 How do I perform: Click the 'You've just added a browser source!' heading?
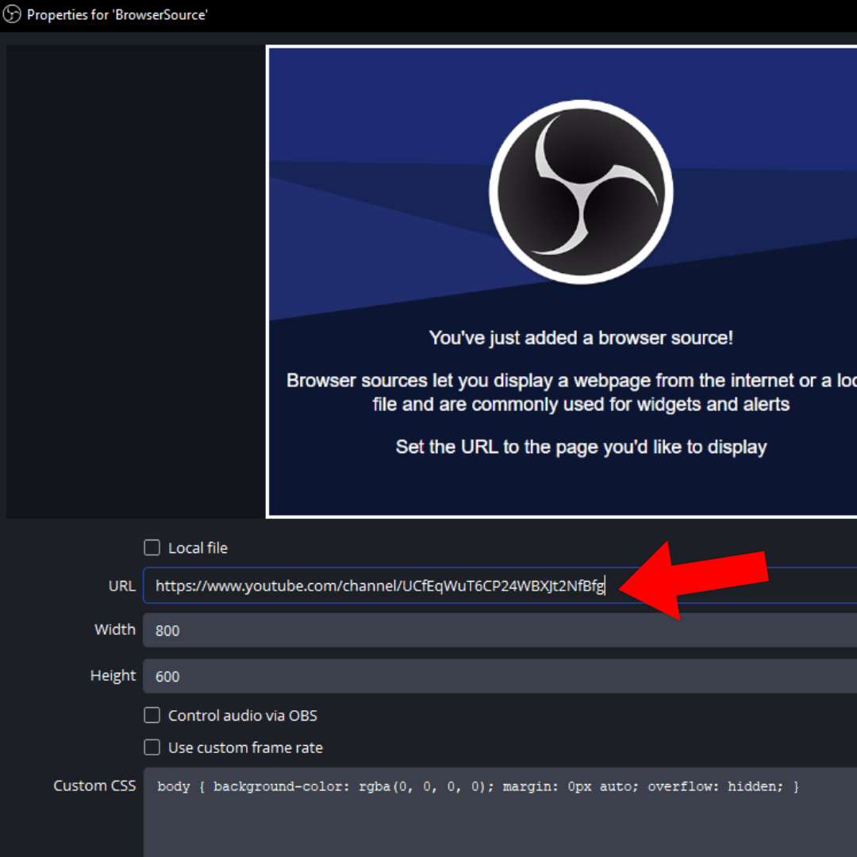pos(581,338)
